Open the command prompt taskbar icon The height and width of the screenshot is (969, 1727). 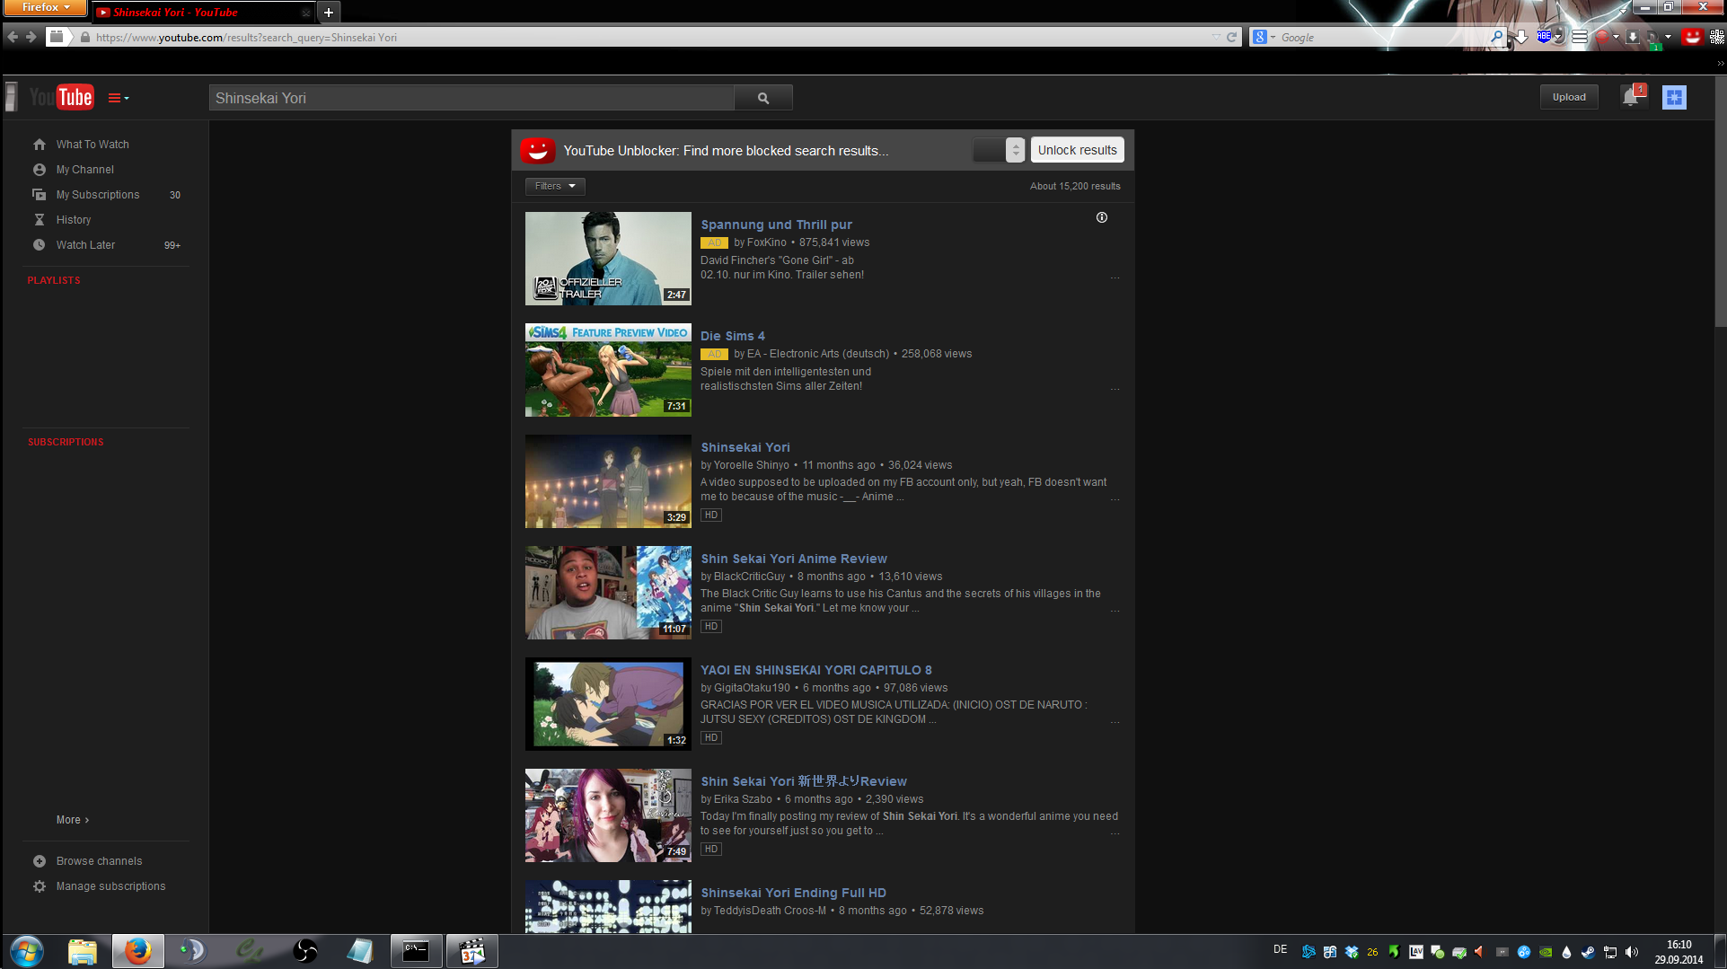click(416, 951)
